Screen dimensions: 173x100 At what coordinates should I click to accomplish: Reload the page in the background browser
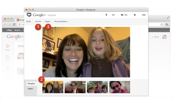14,24
